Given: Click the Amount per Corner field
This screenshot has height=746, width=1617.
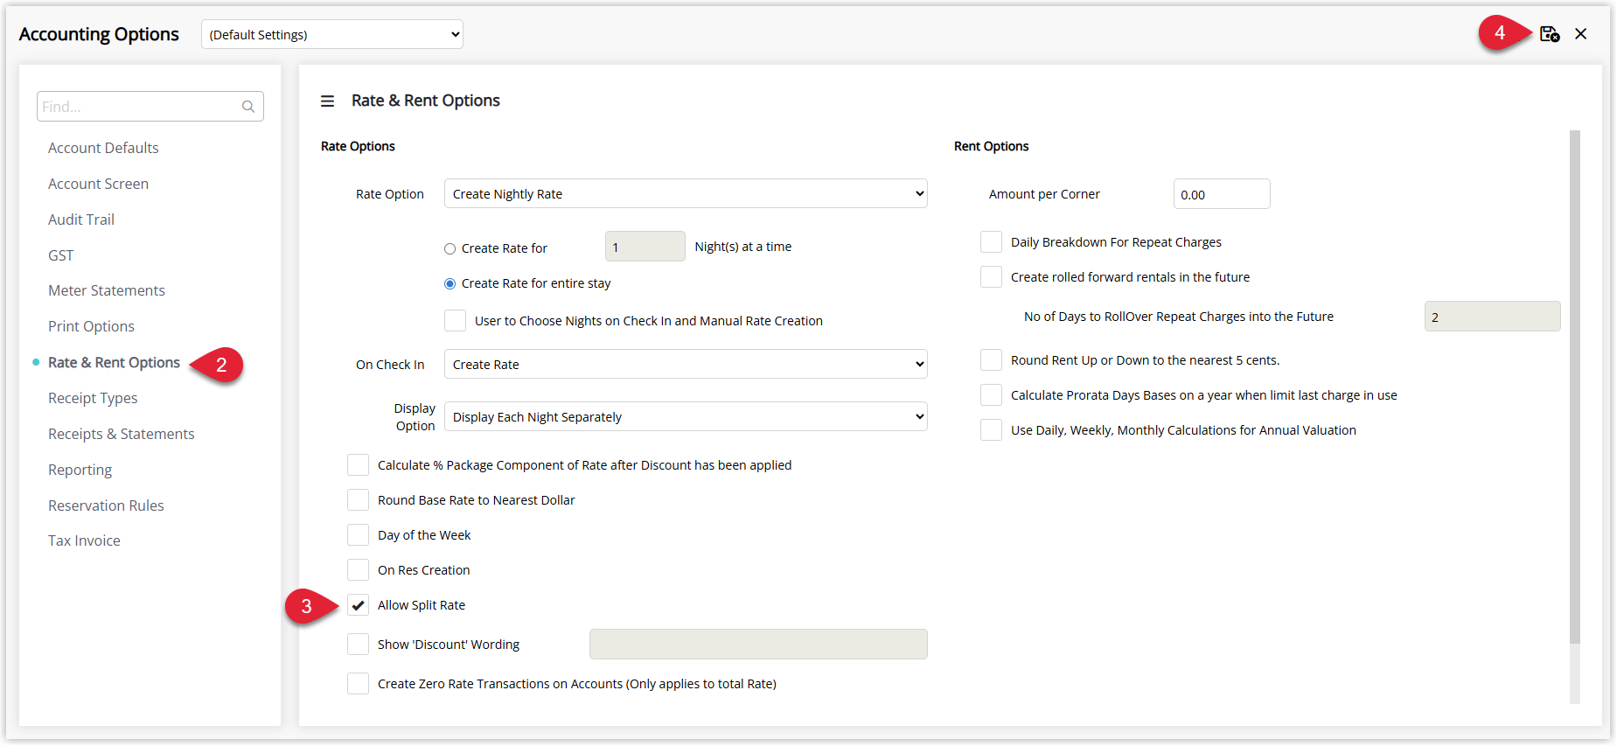Looking at the screenshot, I should point(1222,194).
